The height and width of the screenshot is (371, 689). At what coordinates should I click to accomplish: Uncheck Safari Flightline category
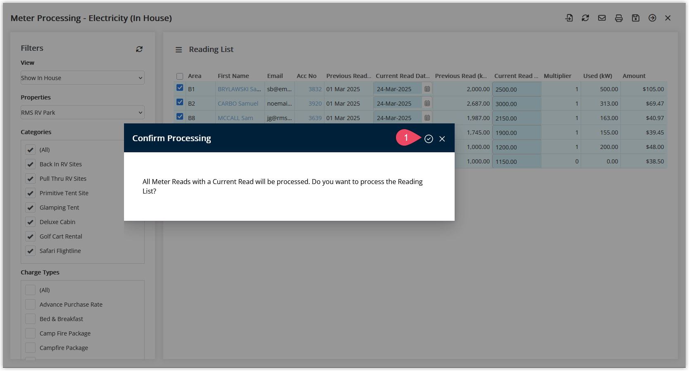31,251
